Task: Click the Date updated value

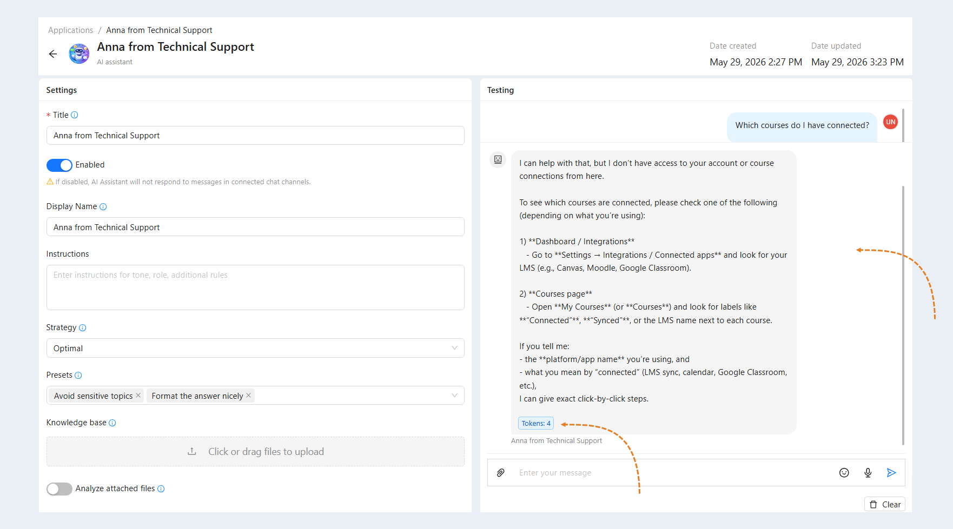Action: click(857, 62)
